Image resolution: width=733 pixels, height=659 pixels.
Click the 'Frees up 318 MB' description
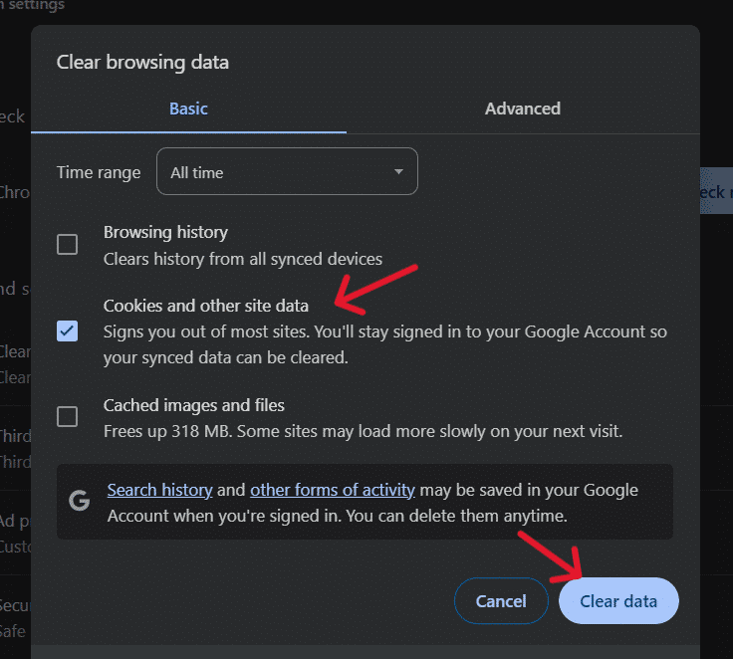click(364, 431)
